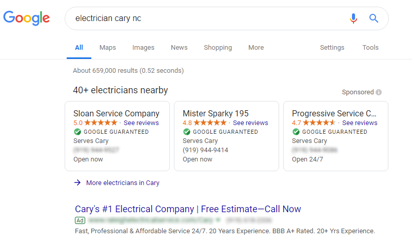This screenshot has height=245, width=412.
Task: Click Mister Sparky 195 listing title
Action: pyautogui.click(x=215, y=113)
